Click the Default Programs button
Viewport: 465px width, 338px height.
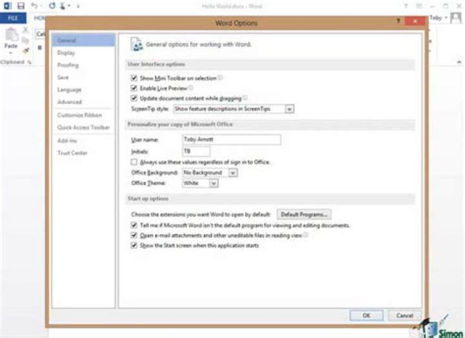[304, 214]
